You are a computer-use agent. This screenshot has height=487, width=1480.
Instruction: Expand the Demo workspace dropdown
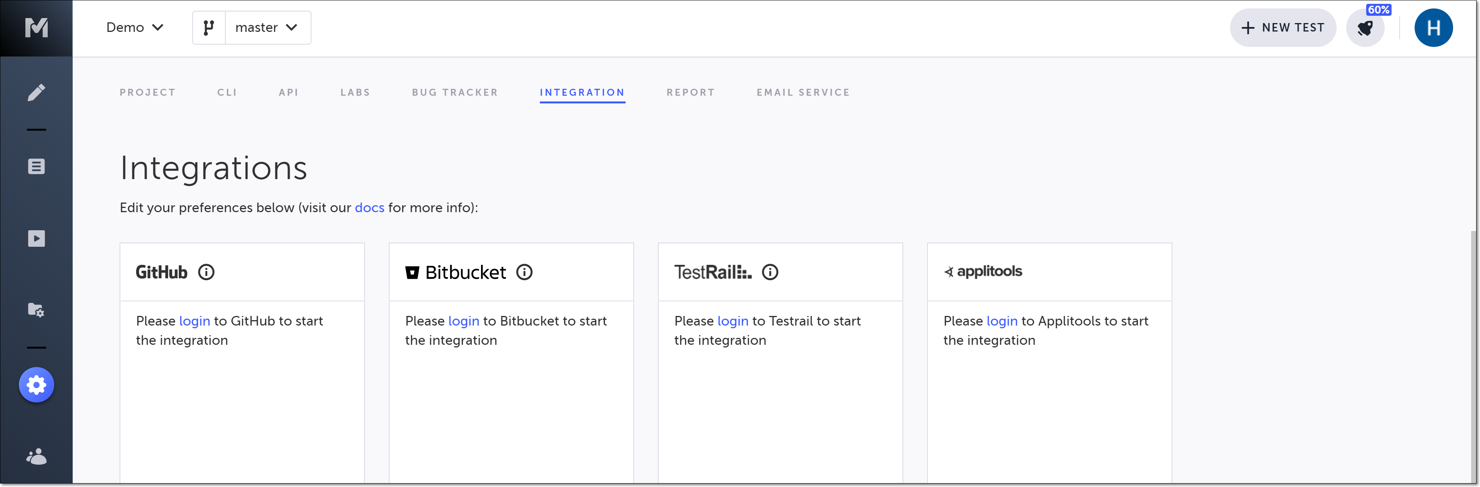[x=135, y=28]
